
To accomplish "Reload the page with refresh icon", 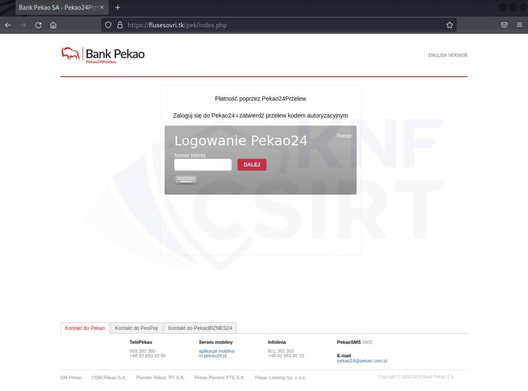I will (38, 25).
